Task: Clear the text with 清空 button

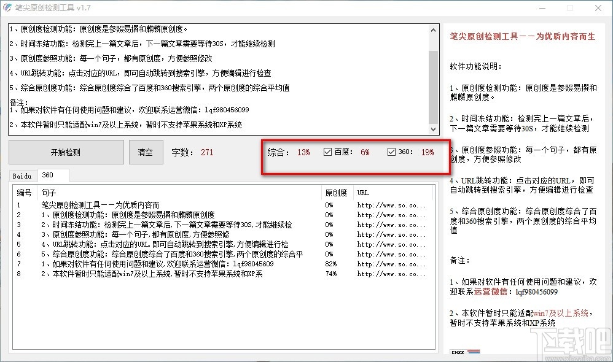Action: pos(146,152)
